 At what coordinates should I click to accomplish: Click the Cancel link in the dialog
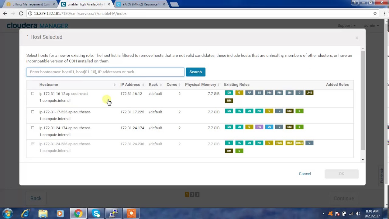pos(305,174)
